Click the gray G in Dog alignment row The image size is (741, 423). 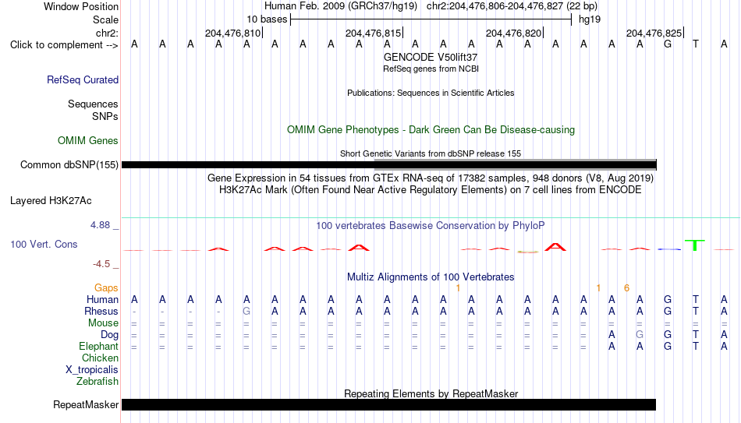640,335
